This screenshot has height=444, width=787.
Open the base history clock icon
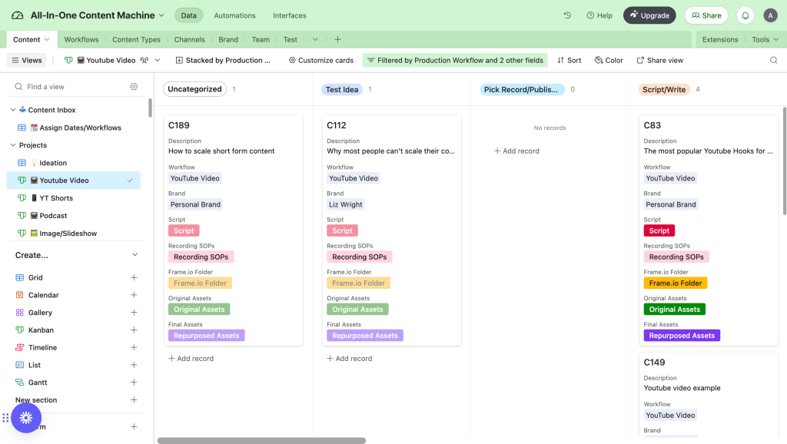(x=567, y=15)
